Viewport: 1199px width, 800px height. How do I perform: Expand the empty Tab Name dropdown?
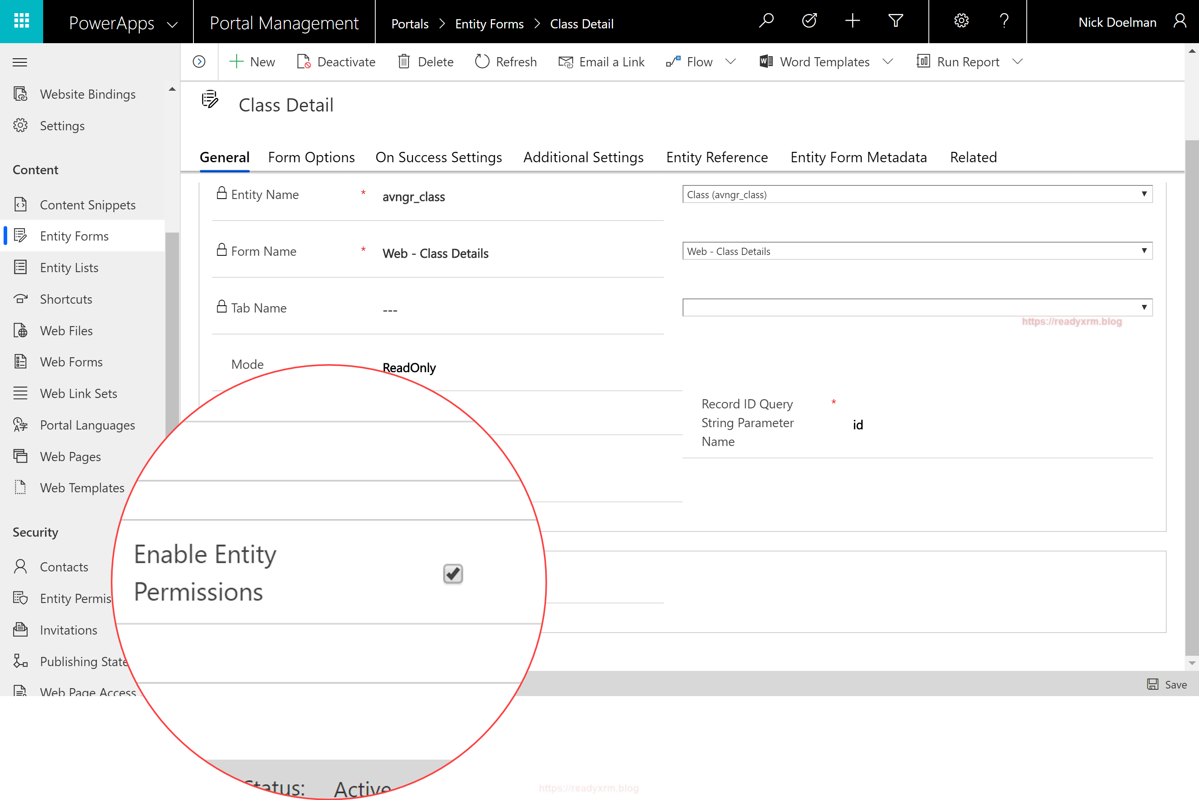917,308
